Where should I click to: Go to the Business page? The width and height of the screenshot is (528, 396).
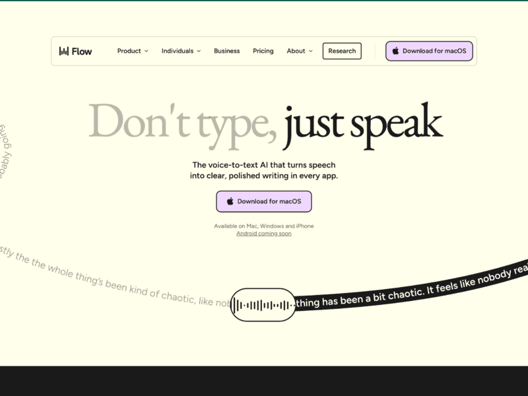pos(226,51)
